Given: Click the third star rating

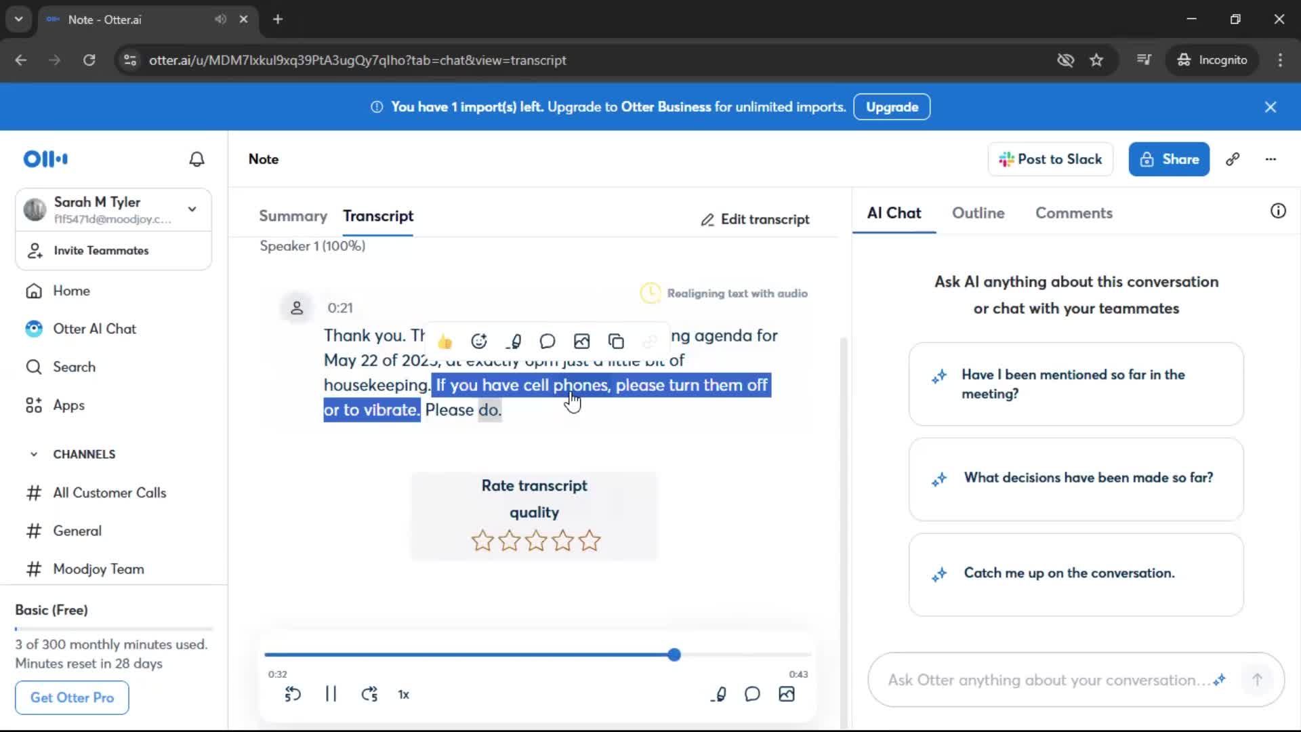Looking at the screenshot, I should coord(536,541).
